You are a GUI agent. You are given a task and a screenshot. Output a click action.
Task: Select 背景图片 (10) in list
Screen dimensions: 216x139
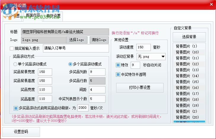pyautogui.click(x=189, y=52)
